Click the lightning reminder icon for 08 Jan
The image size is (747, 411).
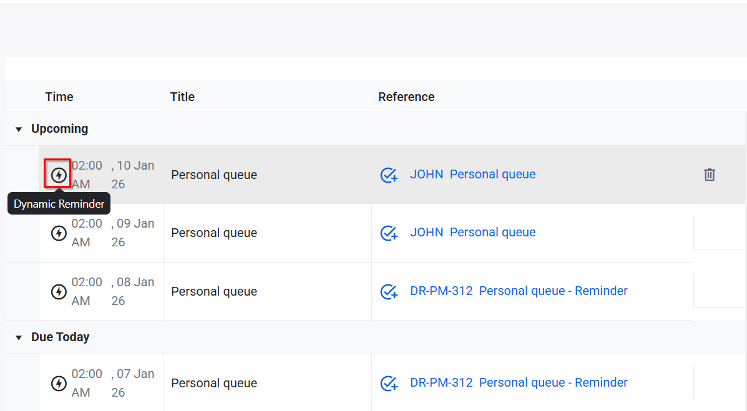59,291
